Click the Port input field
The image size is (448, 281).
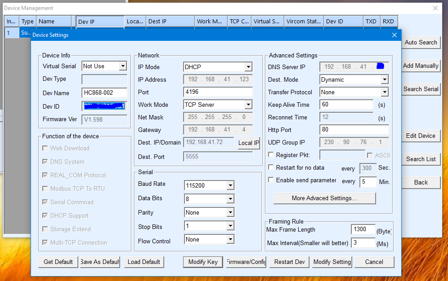click(x=218, y=92)
